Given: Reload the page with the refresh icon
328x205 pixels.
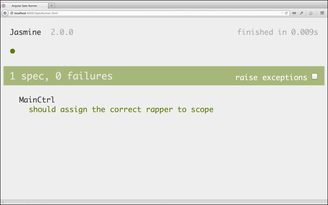Looking at the screenshot, I should tap(286, 13).
